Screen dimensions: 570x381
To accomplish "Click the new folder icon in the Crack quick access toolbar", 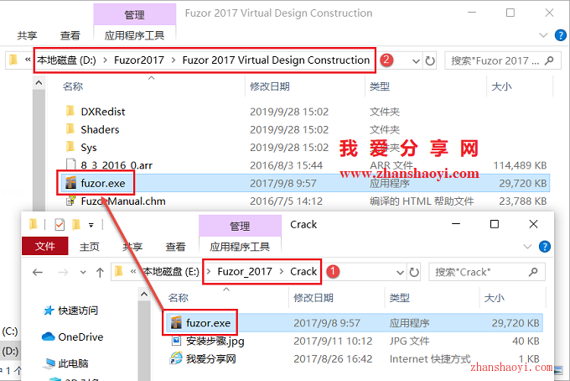I will pos(76,225).
